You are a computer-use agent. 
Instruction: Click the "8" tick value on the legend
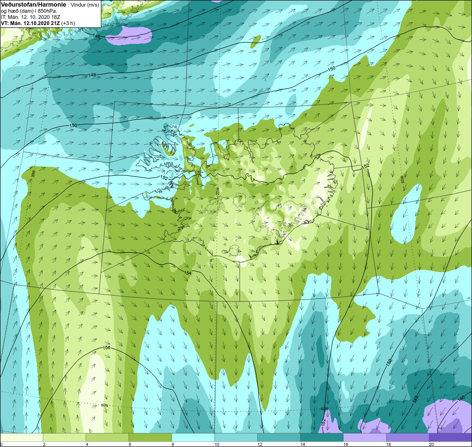173,444
